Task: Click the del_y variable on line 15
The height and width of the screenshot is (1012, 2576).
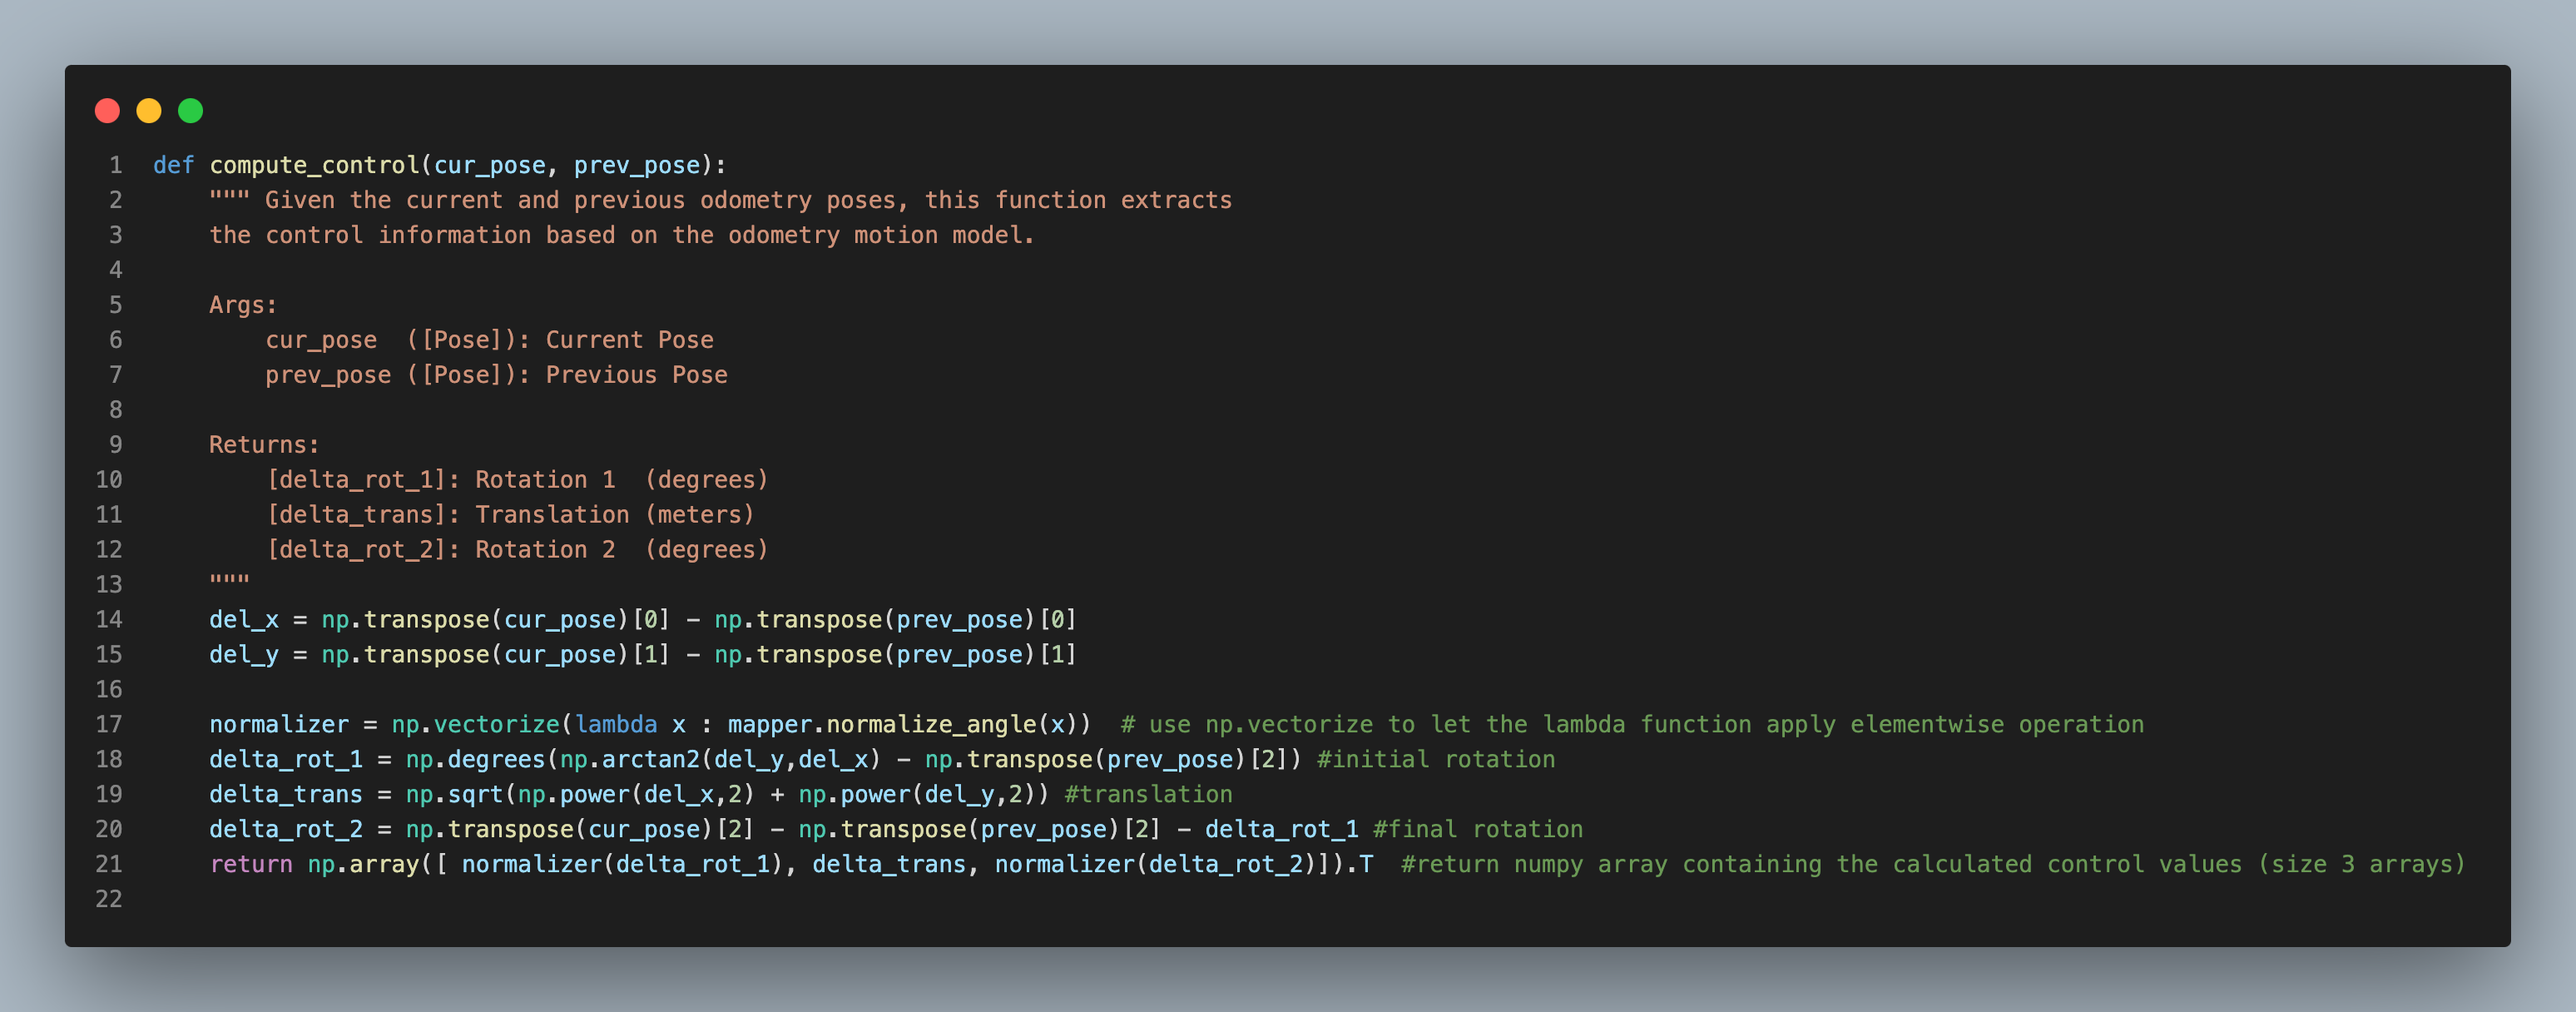Action: pyautogui.click(x=243, y=655)
